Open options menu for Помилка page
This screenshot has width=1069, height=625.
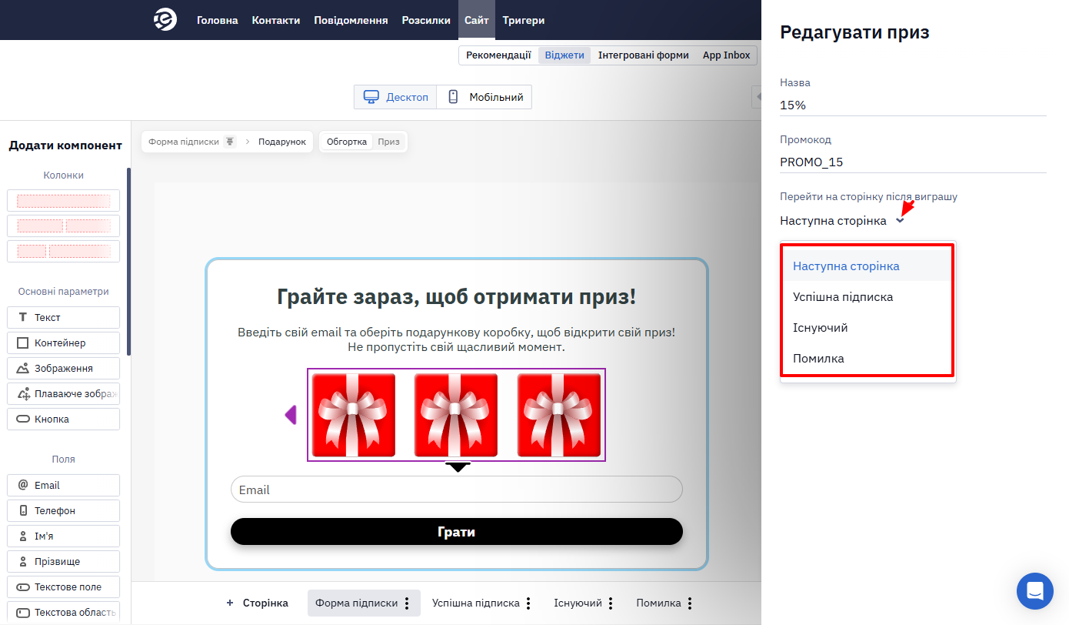(690, 603)
